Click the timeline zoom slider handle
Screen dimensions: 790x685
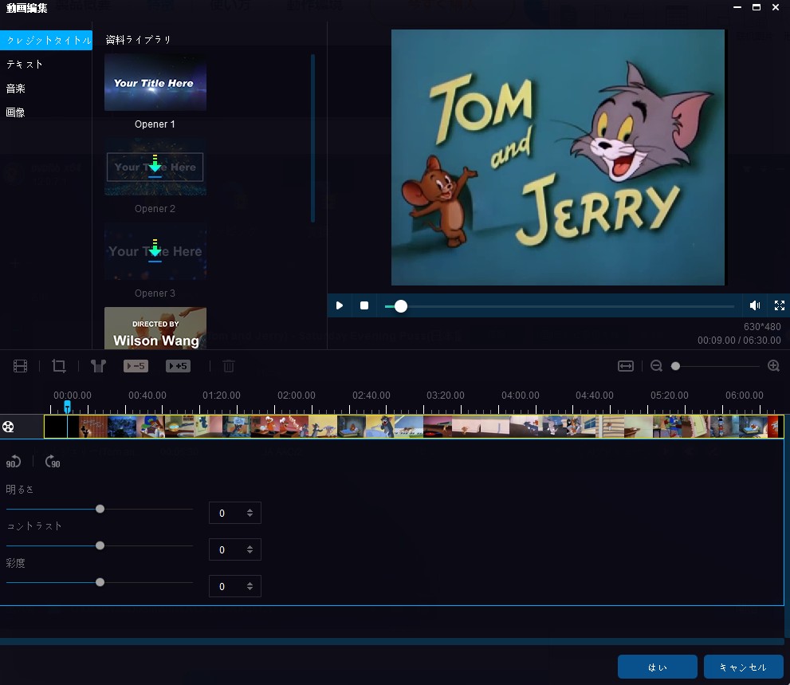[x=676, y=367]
